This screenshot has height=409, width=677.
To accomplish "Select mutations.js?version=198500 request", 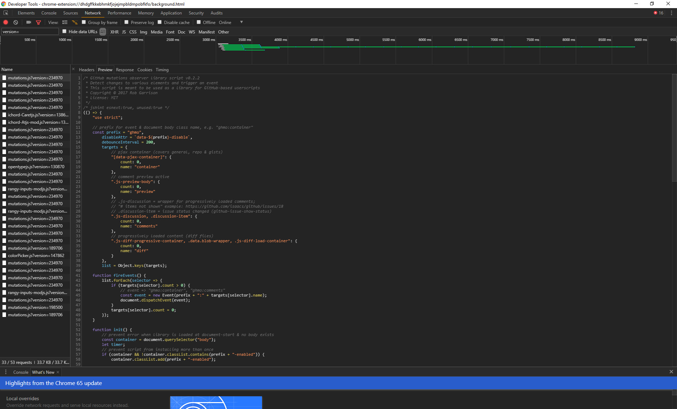I will 35,307.
